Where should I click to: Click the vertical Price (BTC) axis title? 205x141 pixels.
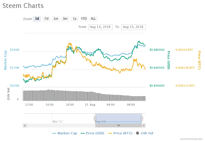coord(199,60)
